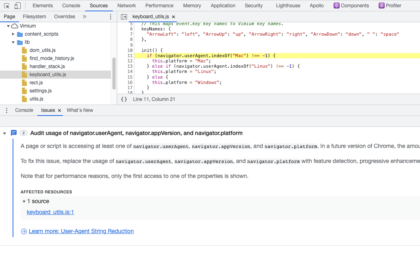Open settings.js file

pos(41,91)
